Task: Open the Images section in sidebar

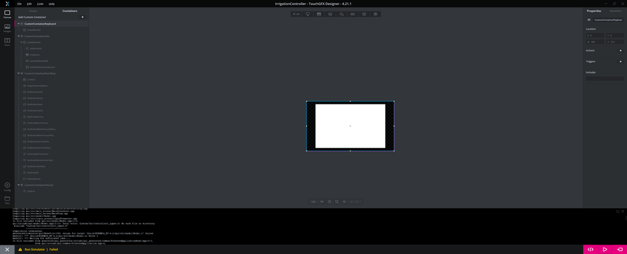Action: (x=7, y=28)
